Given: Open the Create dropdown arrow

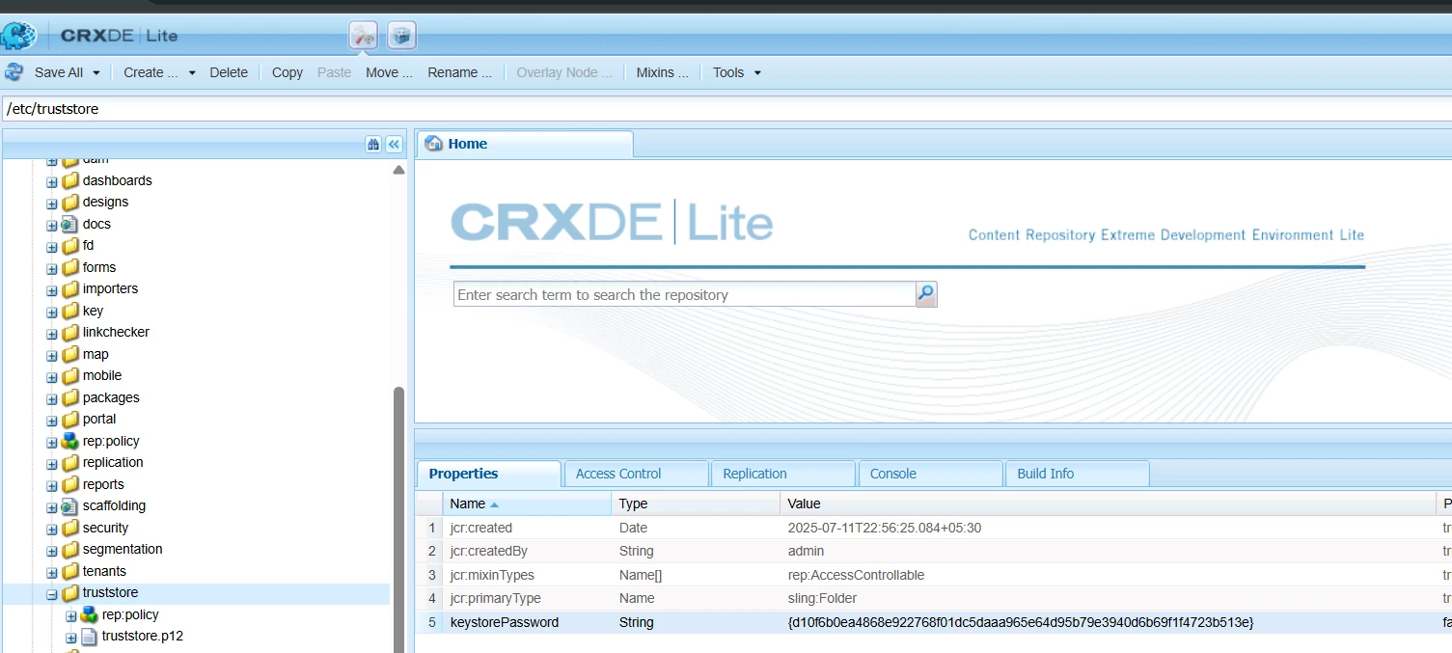Looking at the screenshot, I should 192,72.
